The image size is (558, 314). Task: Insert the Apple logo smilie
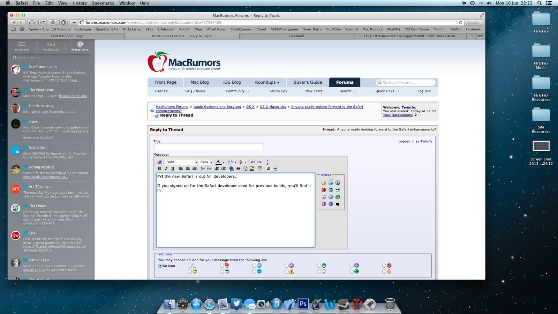point(338,204)
